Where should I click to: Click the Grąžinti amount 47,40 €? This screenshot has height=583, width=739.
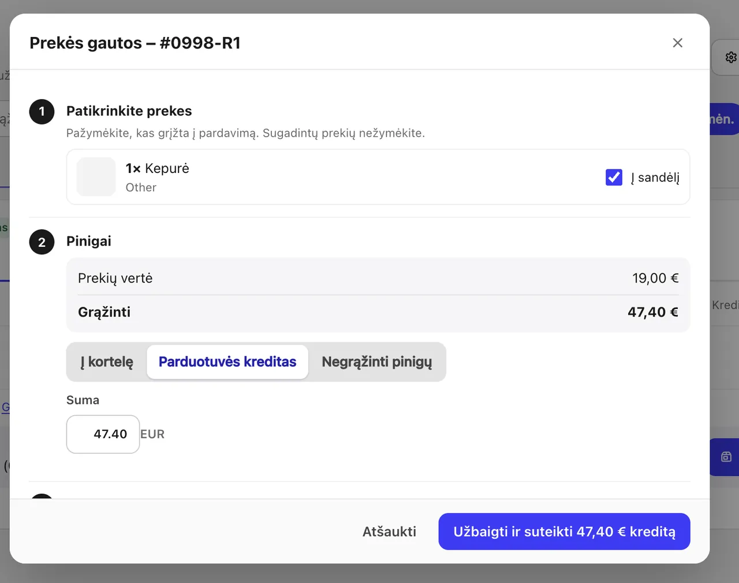click(652, 312)
